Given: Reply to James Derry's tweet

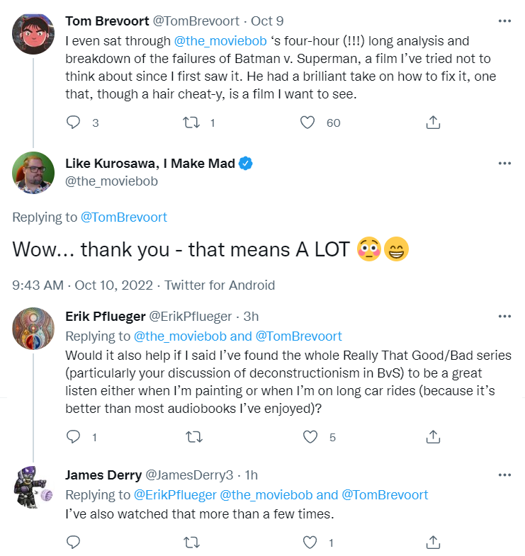Looking at the screenshot, I should tap(74, 543).
